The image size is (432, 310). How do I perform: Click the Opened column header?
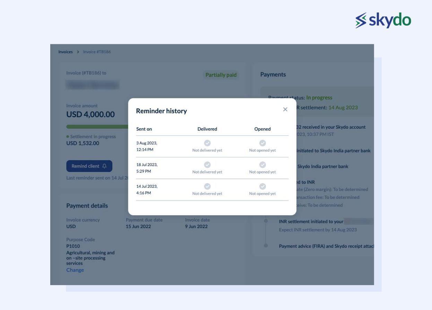click(262, 129)
